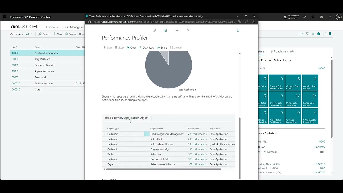The height and width of the screenshot is (193, 343).
Task: Open help question mark in header
Action: click(x=330, y=17)
